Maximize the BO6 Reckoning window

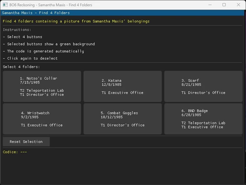pyautogui.click(x=224, y=5)
